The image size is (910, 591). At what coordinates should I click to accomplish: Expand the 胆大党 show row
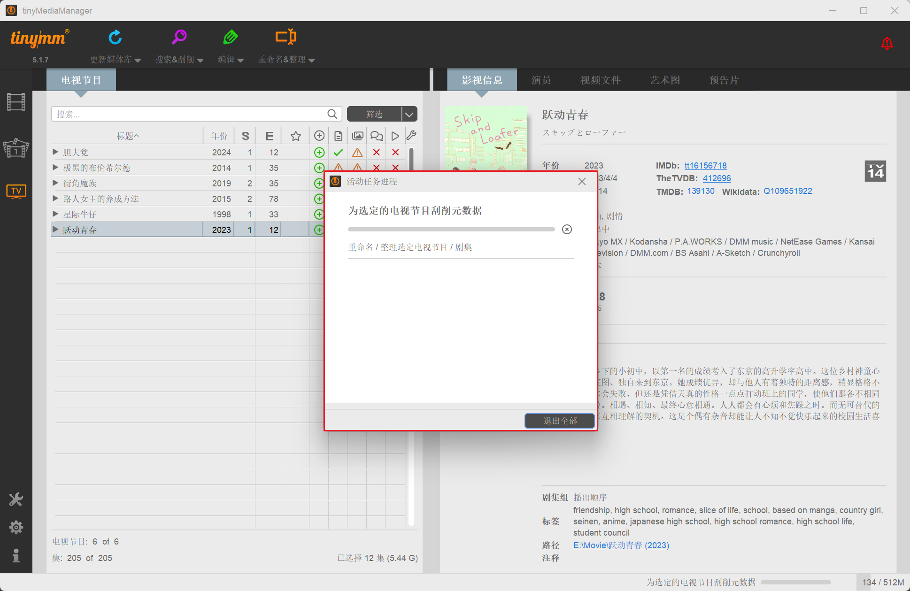pyautogui.click(x=55, y=152)
